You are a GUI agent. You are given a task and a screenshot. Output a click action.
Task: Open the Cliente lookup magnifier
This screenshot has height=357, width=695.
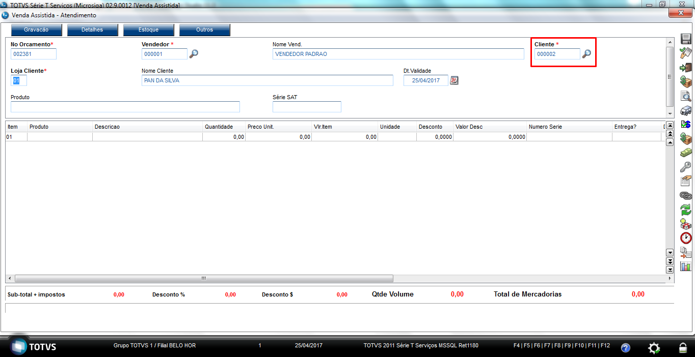point(586,54)
